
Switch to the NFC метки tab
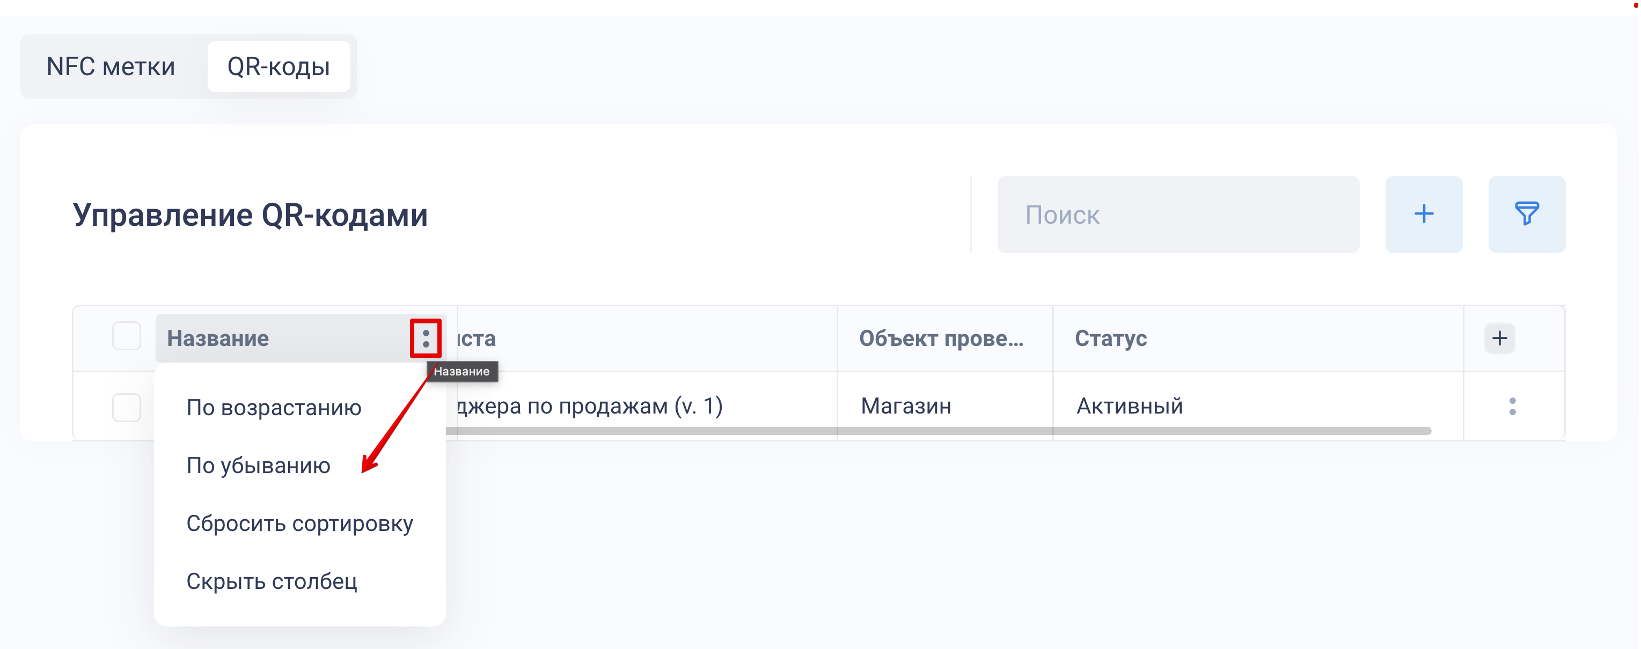111,66
